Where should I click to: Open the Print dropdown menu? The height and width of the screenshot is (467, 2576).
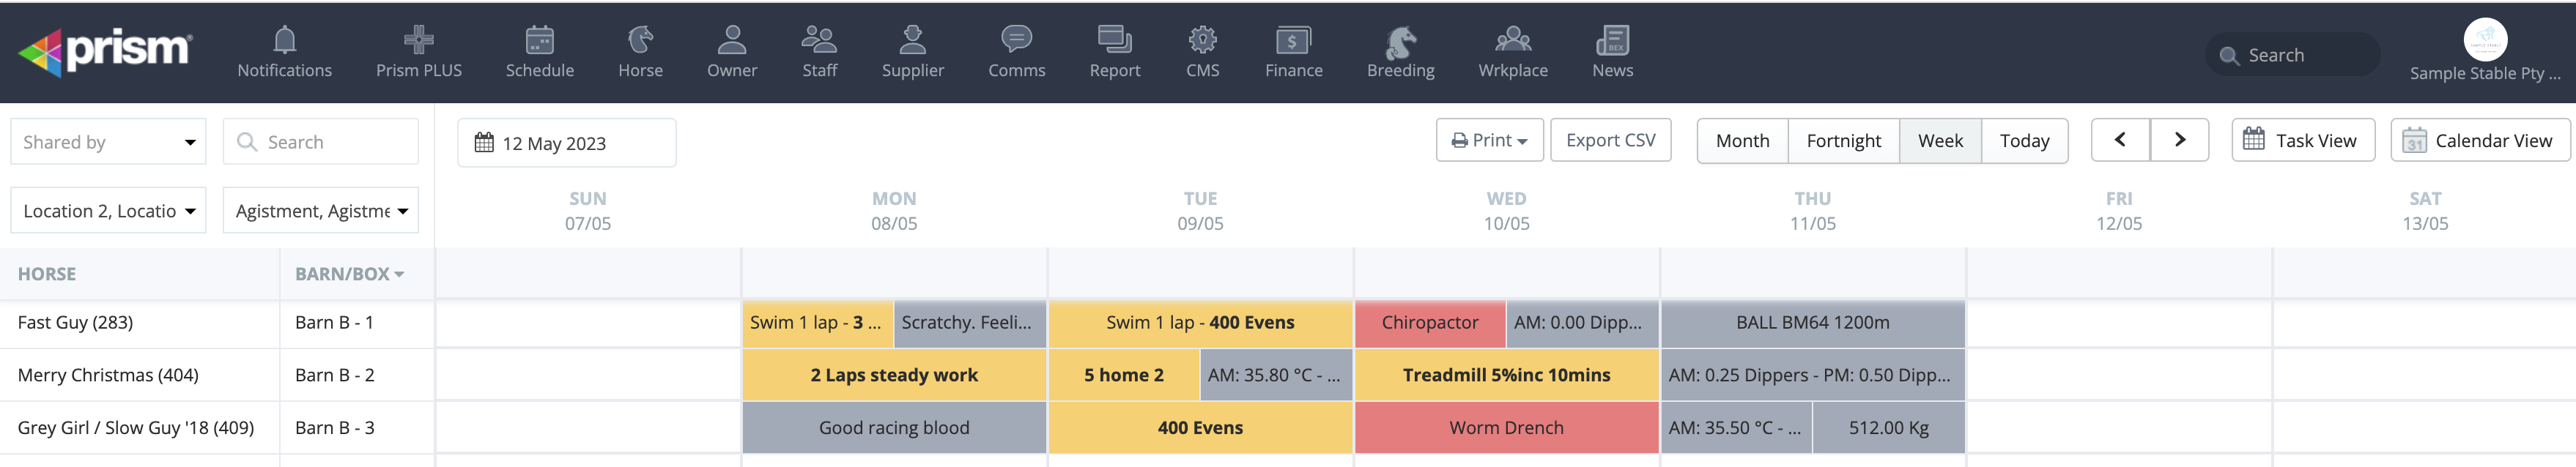[x=1489, y=141]
